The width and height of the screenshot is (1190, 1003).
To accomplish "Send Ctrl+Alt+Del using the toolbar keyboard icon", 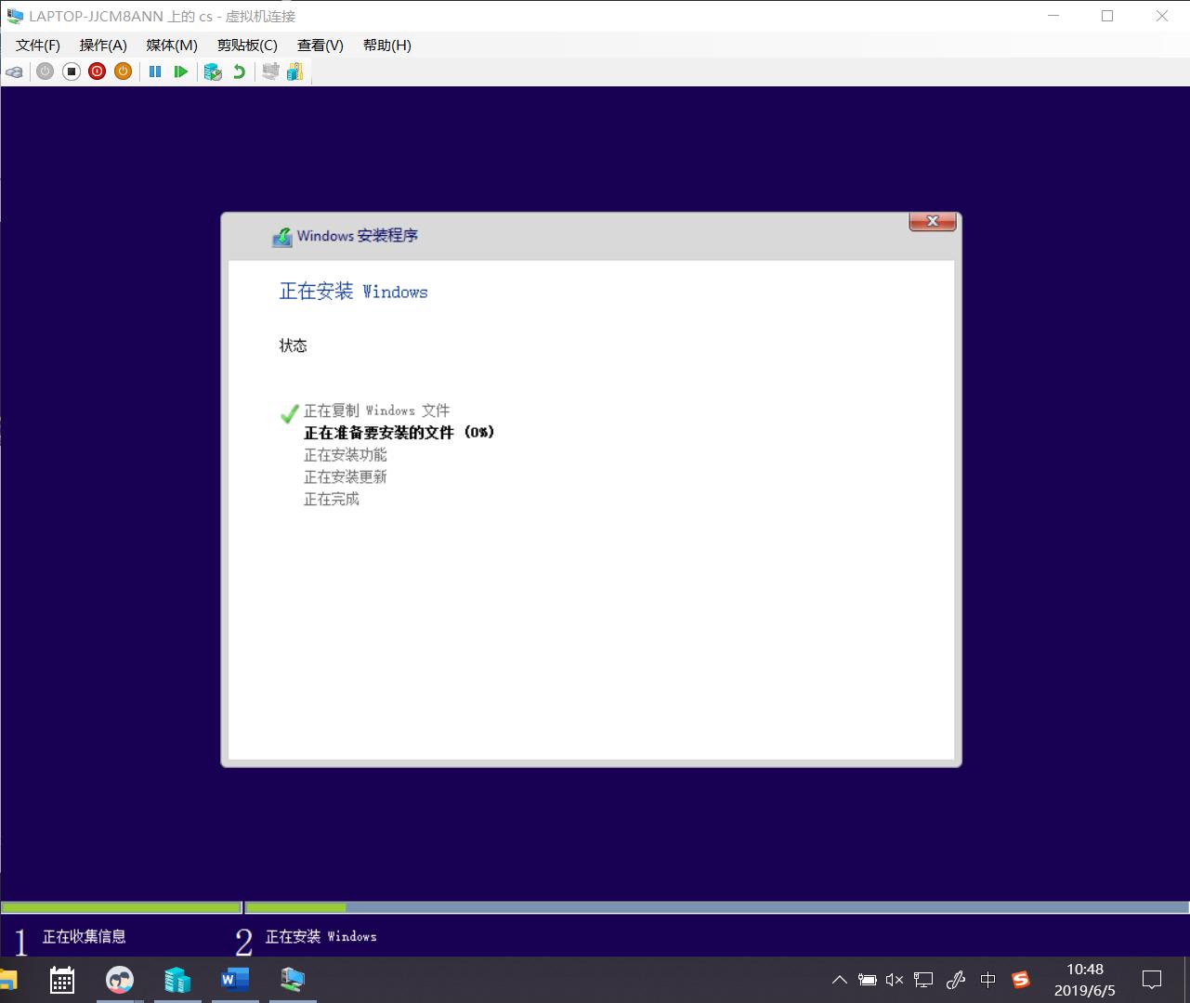I will tap(14, 72).
